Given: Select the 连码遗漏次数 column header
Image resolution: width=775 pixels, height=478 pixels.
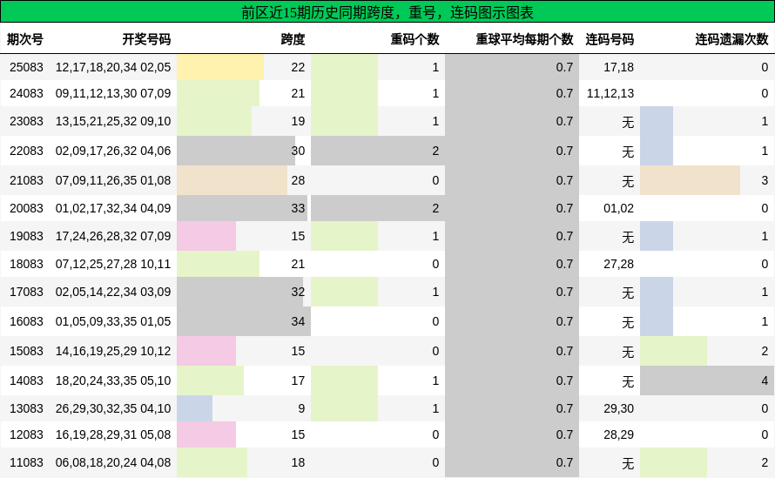Looking at the screenshot, I should pos(731,39).
